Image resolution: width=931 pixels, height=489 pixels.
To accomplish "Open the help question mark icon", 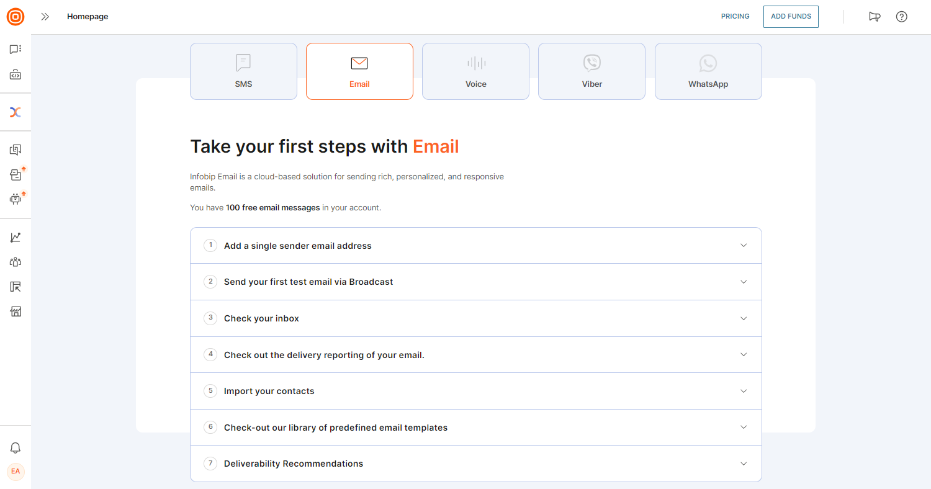I will (x=902, y=17).
